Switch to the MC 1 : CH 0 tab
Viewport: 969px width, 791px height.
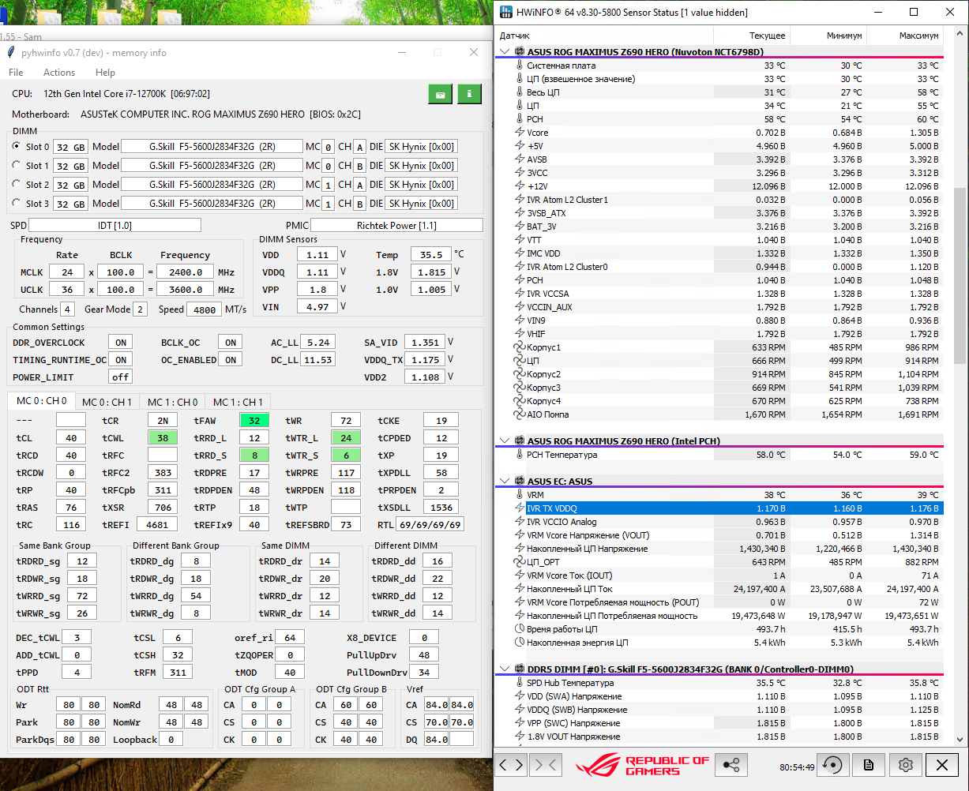173,402
